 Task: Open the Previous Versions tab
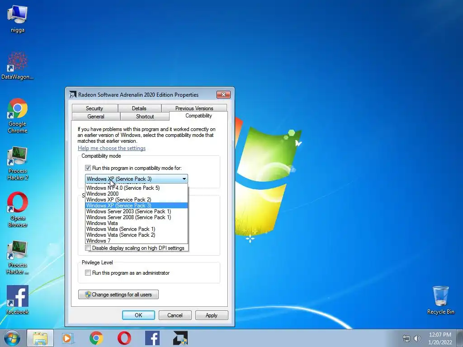(x=194, y=108)
